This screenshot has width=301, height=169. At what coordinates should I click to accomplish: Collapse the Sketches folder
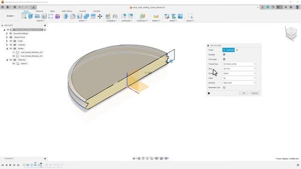click(x=7, y=60)
